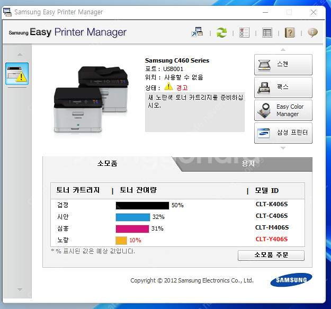Click the 32% cyan toner value
Image resolution: width=331 pixels, height=309 pixels.
tap(158, 217)
